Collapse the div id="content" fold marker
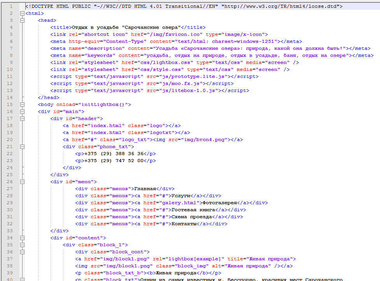Viewport: 380px width, 281px height. click(22, 238)
